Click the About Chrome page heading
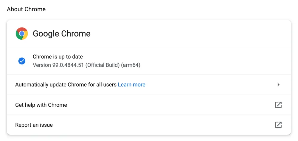The width and height of the screenshot is (298, 141). click(26, 9)
